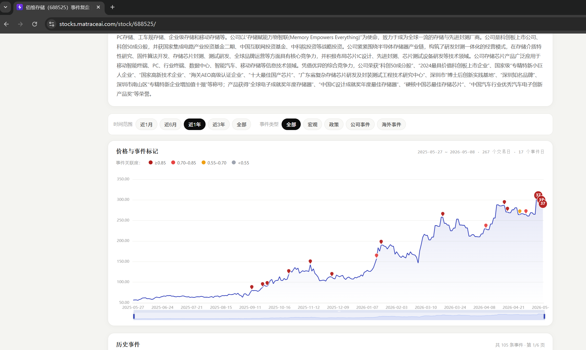Click the <0.55 gray legend dot
Viewport: 586px width, 350px height.
point(234,163)
